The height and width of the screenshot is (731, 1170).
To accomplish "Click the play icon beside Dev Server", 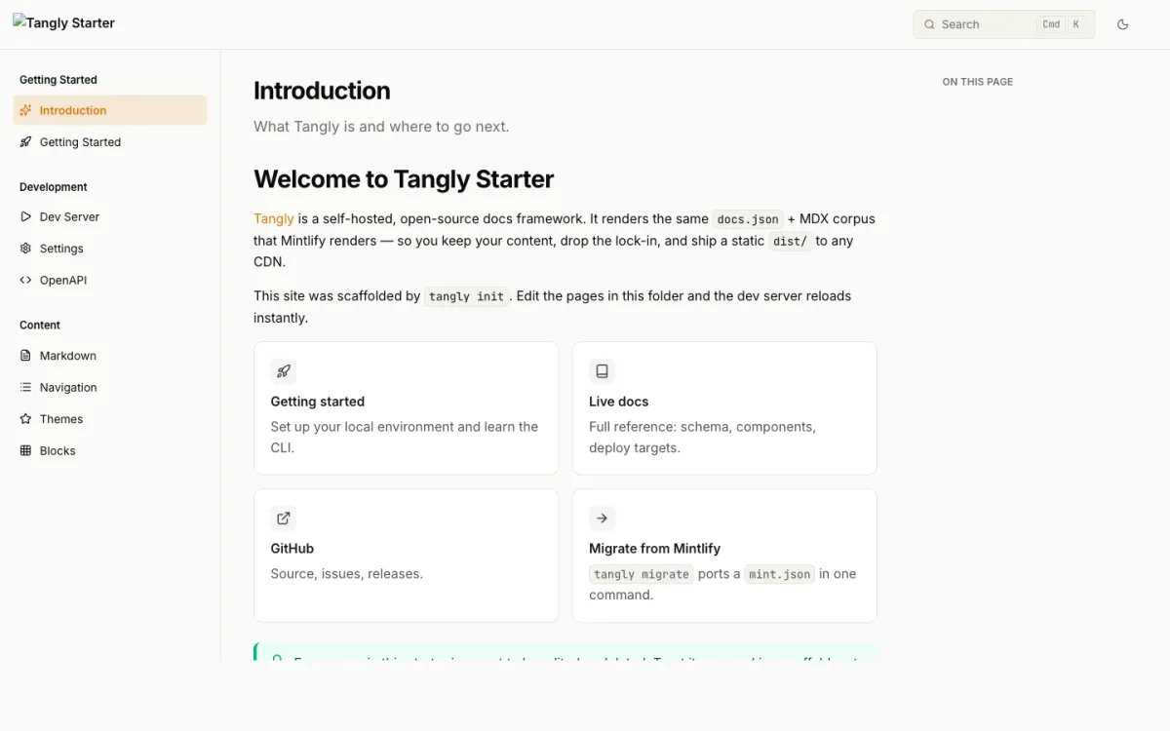I will tap(25, 216).
